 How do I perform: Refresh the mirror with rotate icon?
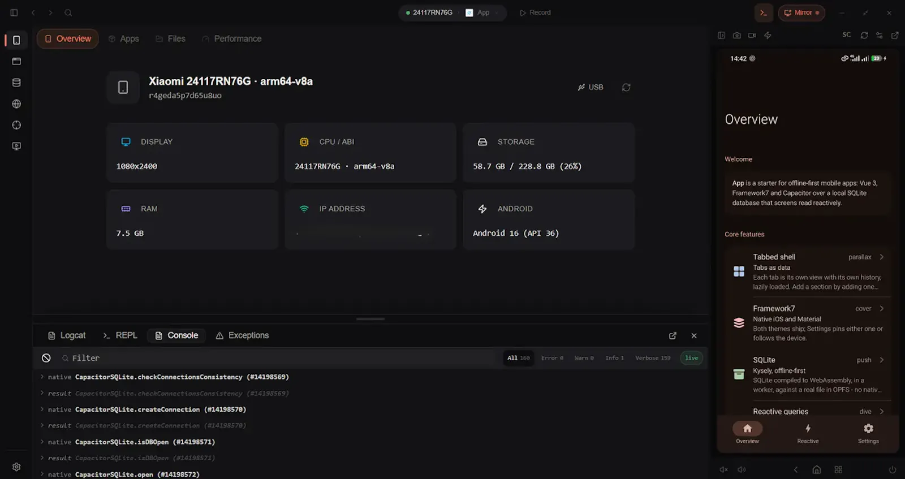coord(864,35)
